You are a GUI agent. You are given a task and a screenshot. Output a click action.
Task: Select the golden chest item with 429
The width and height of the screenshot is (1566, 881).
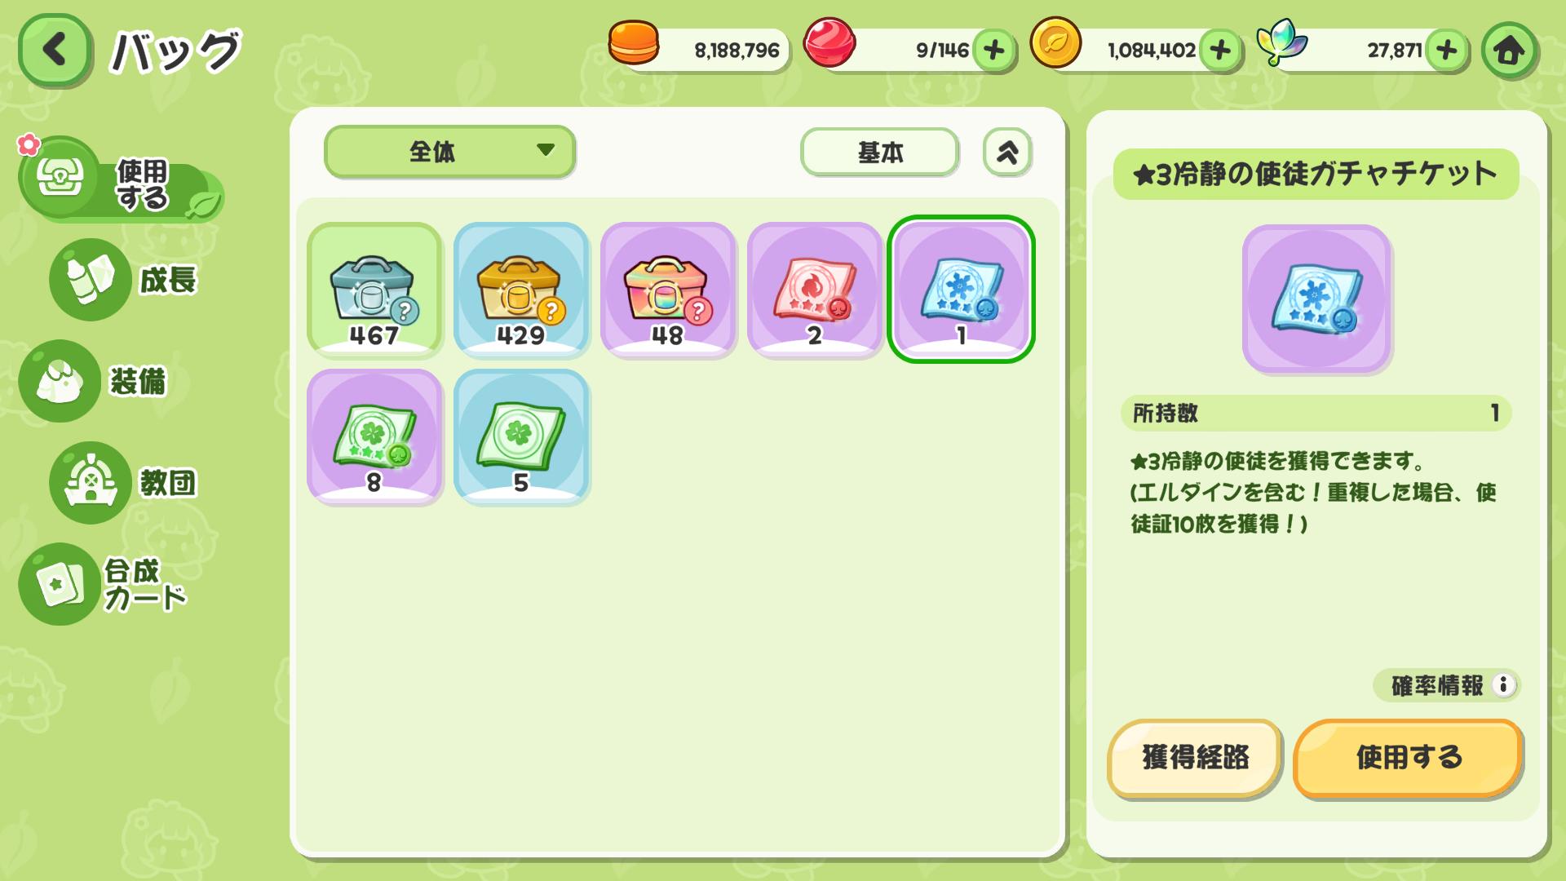coord(521,290)
